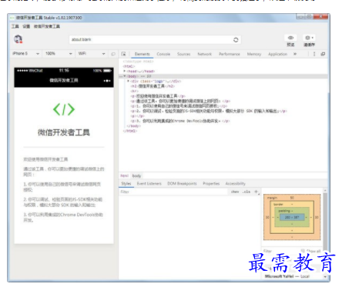Image resolution: width=342 pixels, height=287 pixels.
Task: Switch to the Application tab
Action: [277, 54]
